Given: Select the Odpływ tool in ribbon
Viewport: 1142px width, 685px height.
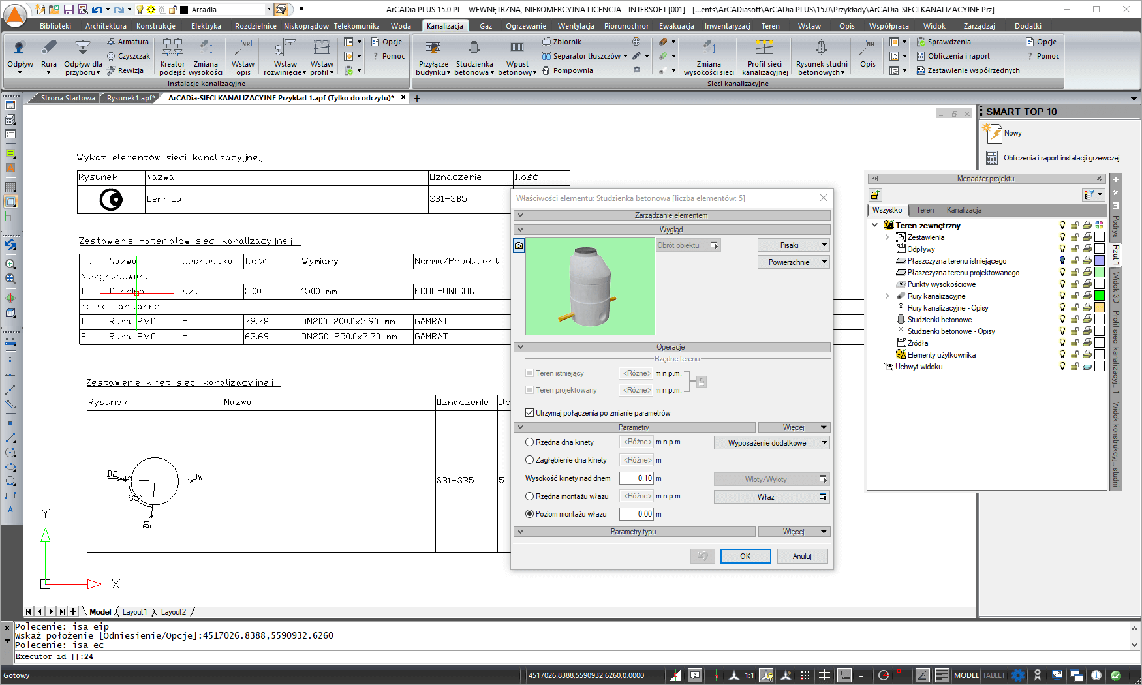Looking at the screenshot, I should click(20, 56).
